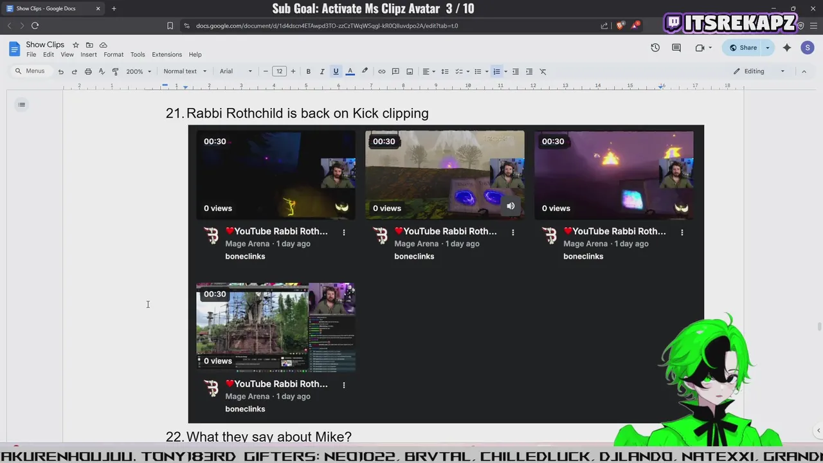Open the Tools menu
The height and width of the screenshot is (463, 823).
tap(138, 55)
